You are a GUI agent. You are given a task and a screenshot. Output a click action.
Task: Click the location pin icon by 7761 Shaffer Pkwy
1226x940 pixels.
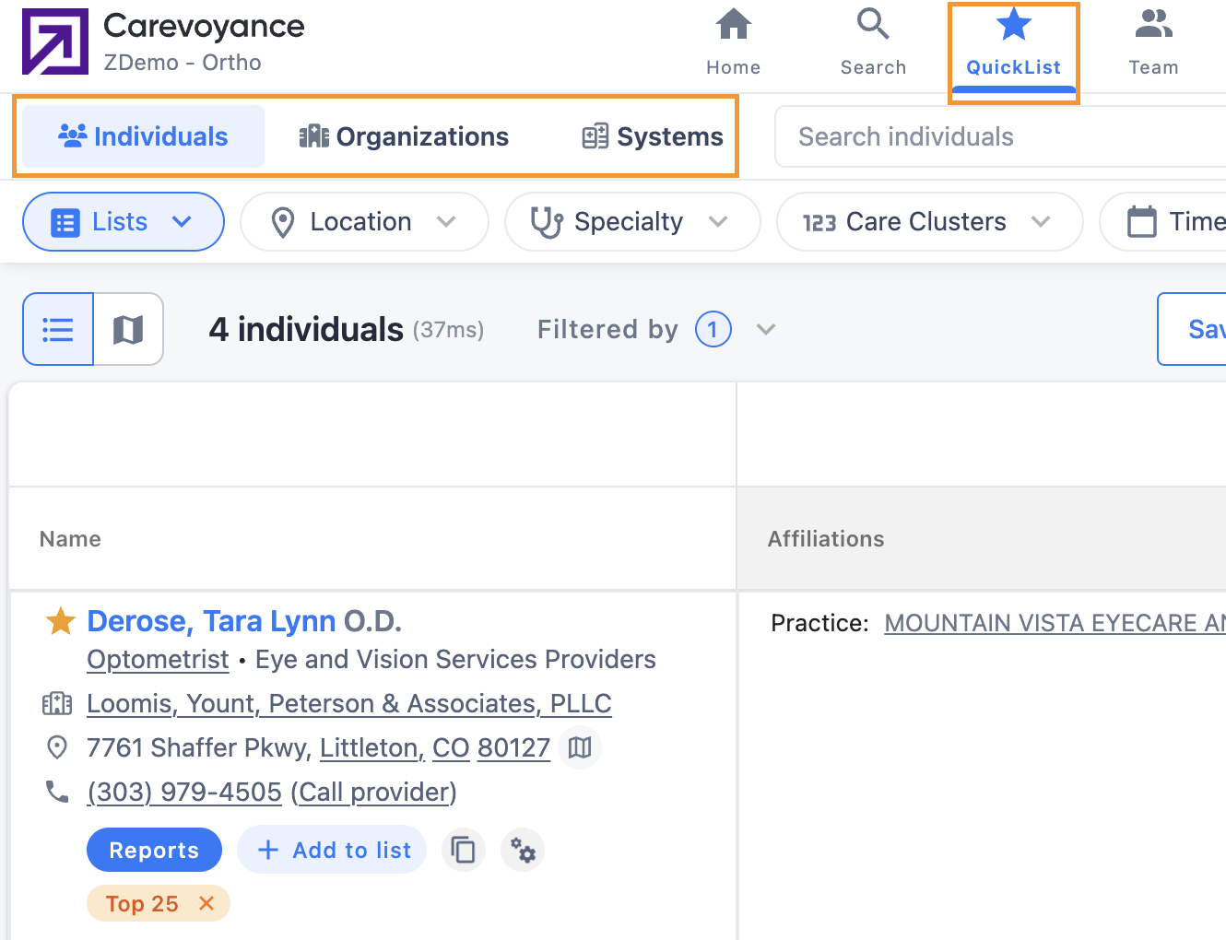coord(57,747)
